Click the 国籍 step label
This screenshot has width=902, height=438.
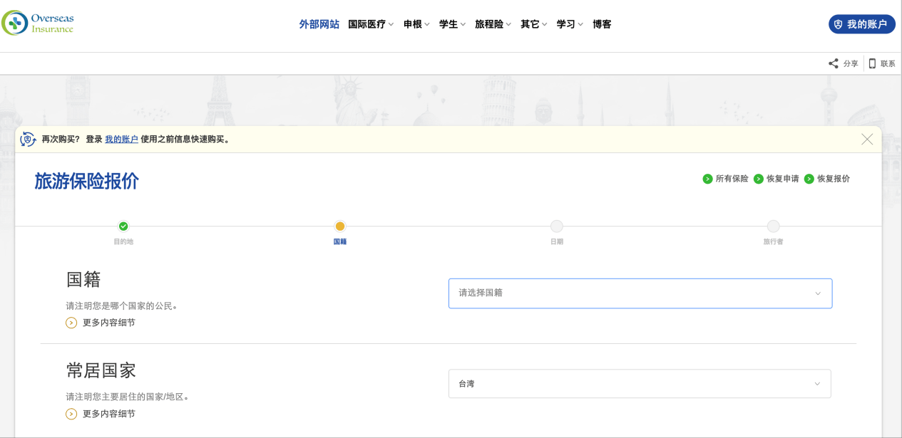[340, 242]
